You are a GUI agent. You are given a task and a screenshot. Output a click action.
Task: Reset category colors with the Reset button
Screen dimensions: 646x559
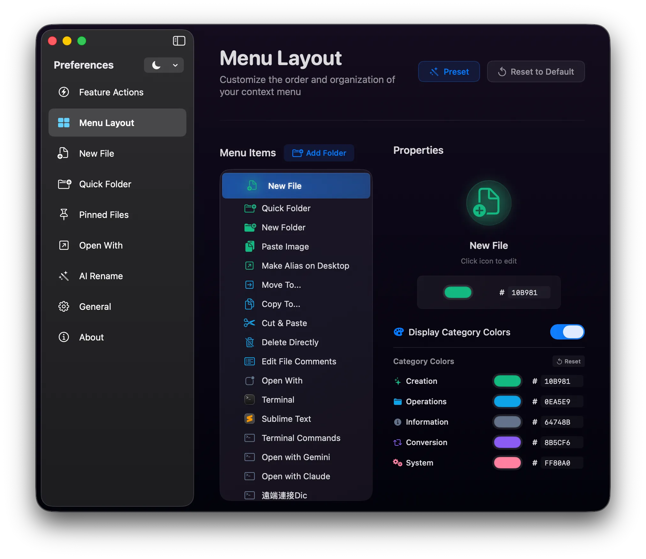[568, 361]
